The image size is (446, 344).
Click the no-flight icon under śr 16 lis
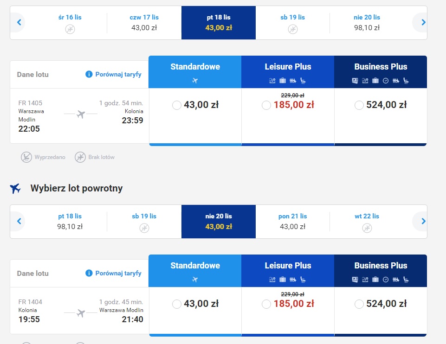[70, 29]
